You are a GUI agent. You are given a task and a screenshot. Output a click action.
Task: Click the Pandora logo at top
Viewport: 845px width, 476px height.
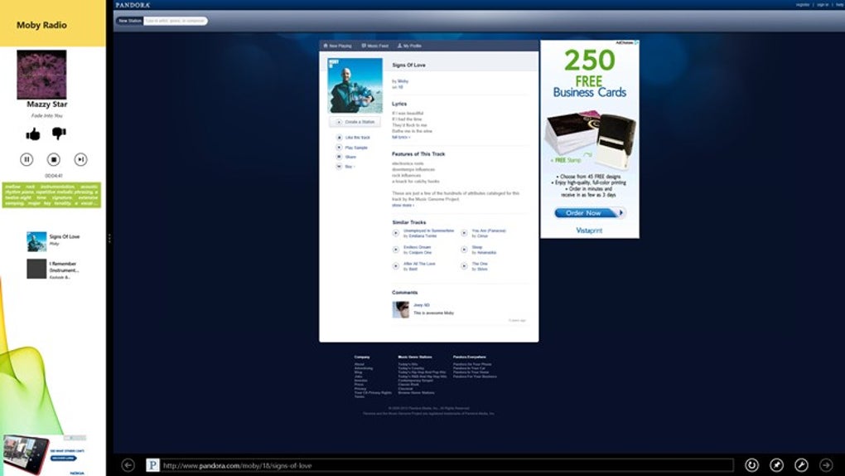click(x=133, y=5)
